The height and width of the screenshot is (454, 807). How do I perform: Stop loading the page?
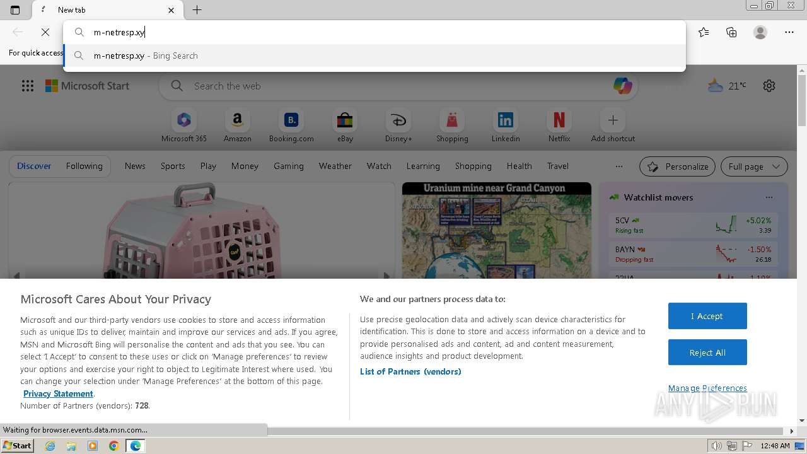45,32
